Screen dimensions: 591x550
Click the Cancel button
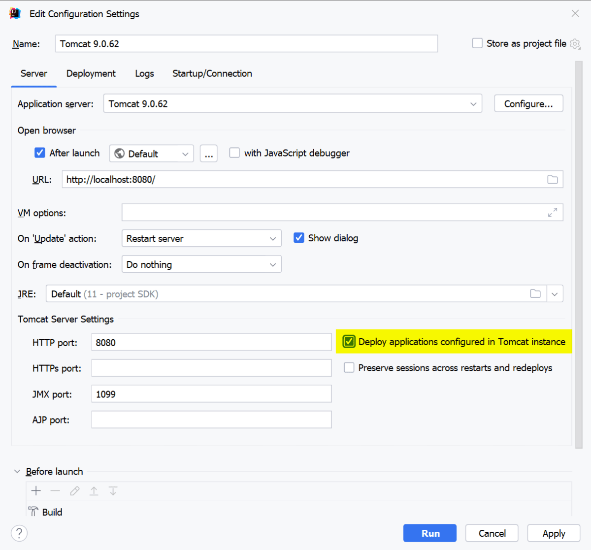(x=492, y=533)
